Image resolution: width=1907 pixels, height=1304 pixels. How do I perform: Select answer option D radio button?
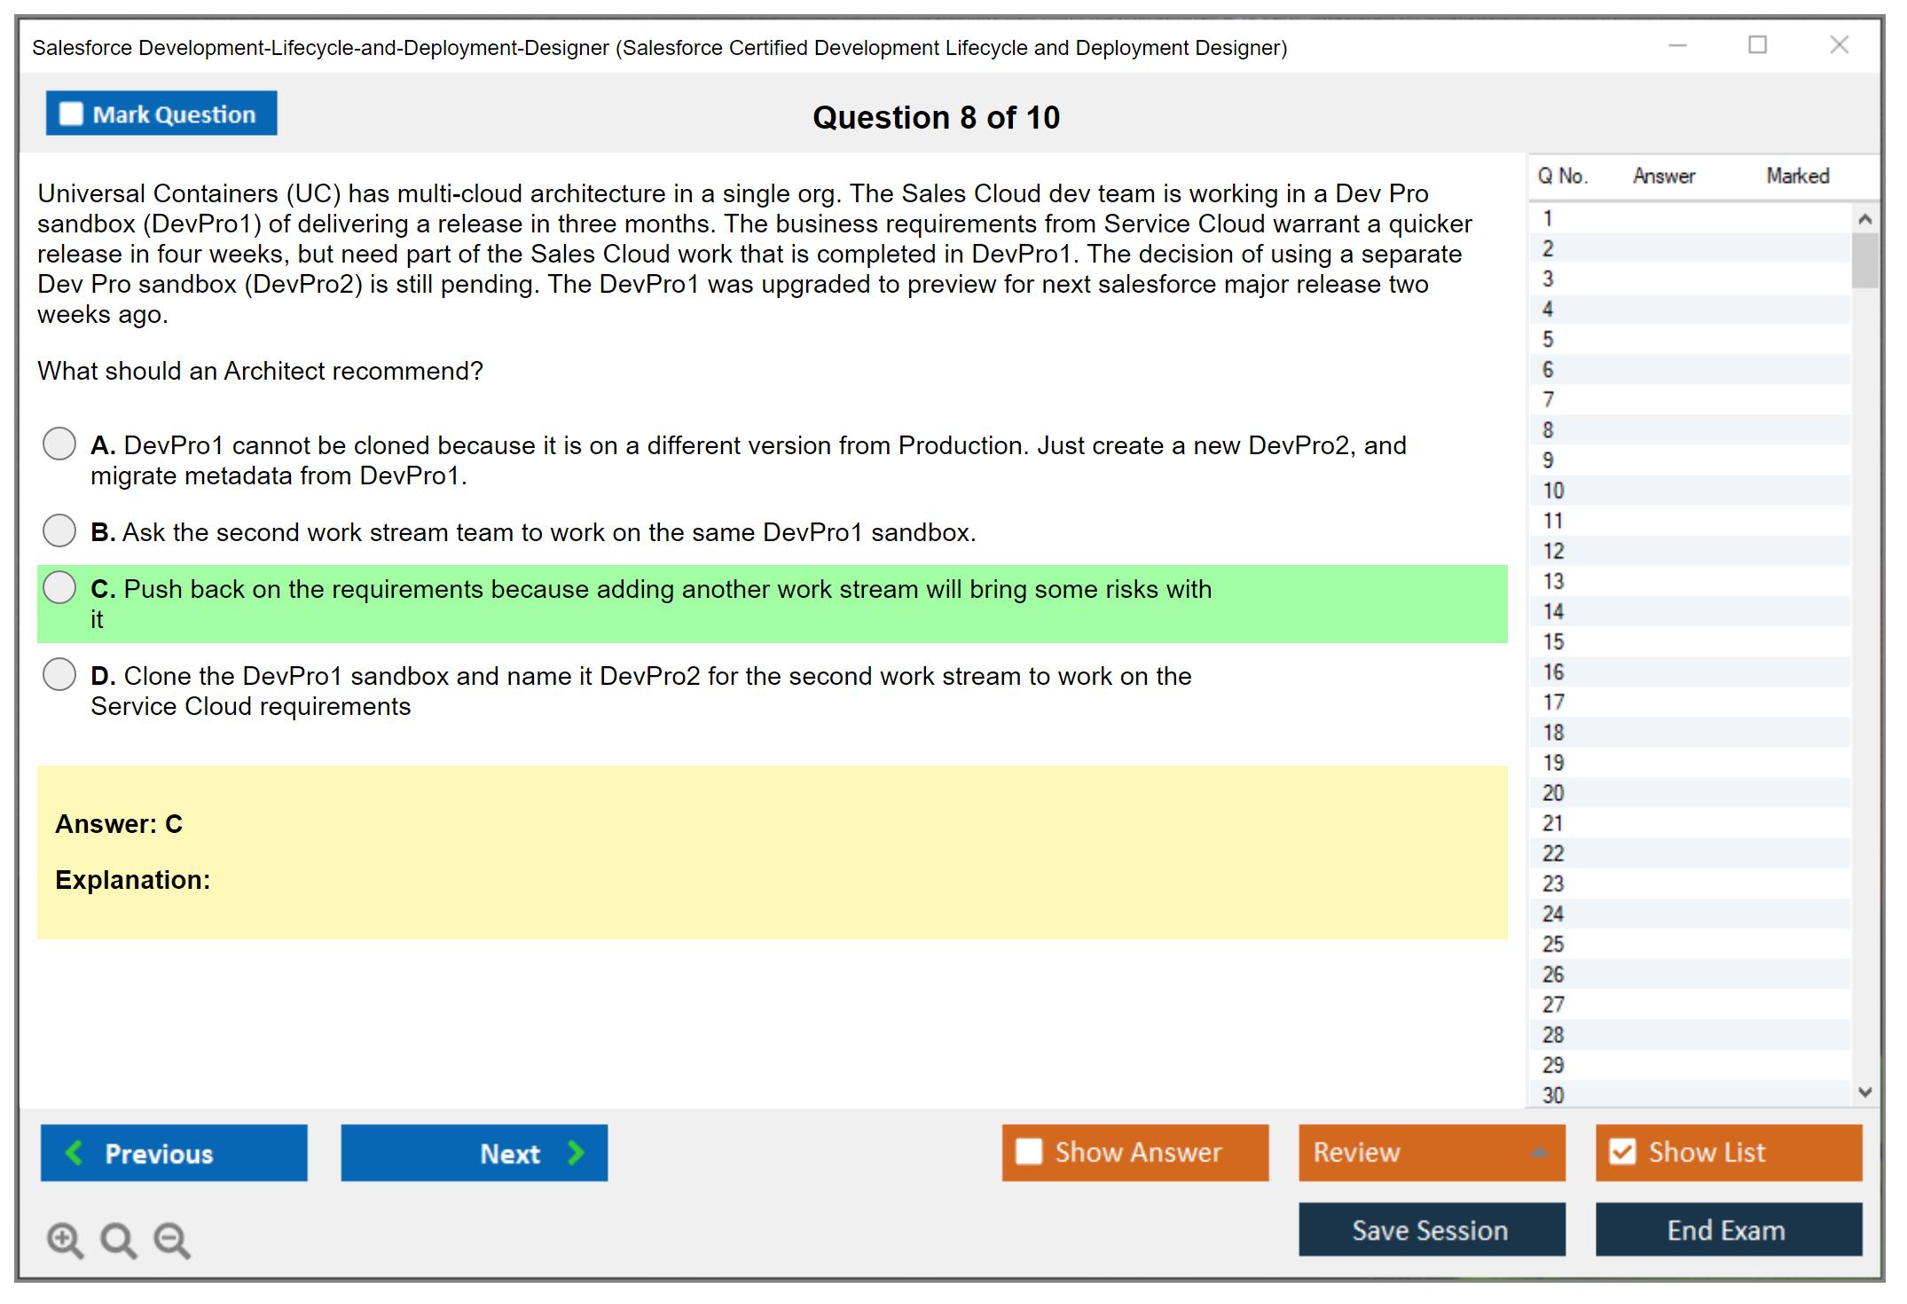pos(59,674)
